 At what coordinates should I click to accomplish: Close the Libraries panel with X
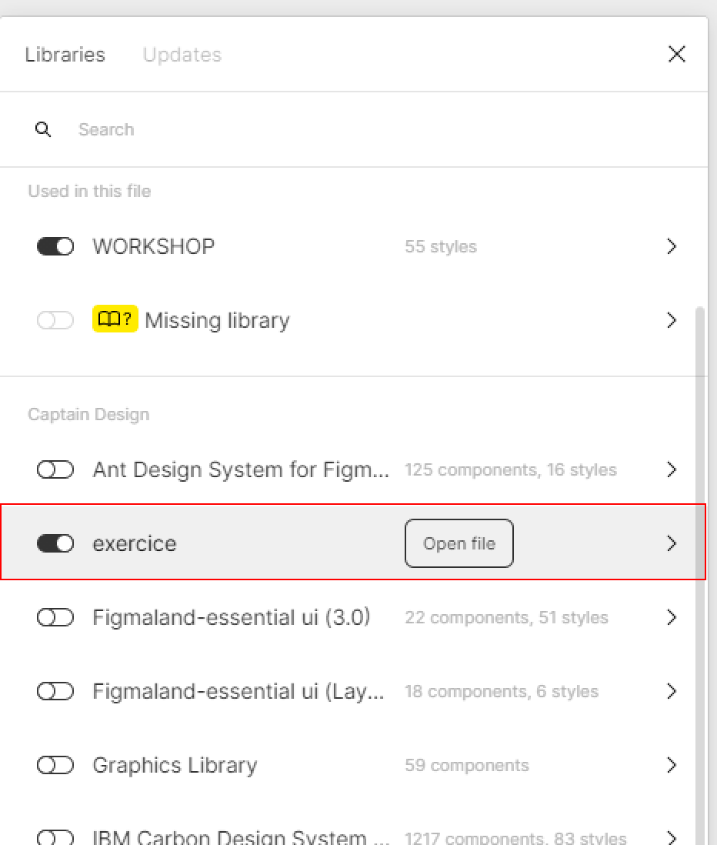[676, 54]
